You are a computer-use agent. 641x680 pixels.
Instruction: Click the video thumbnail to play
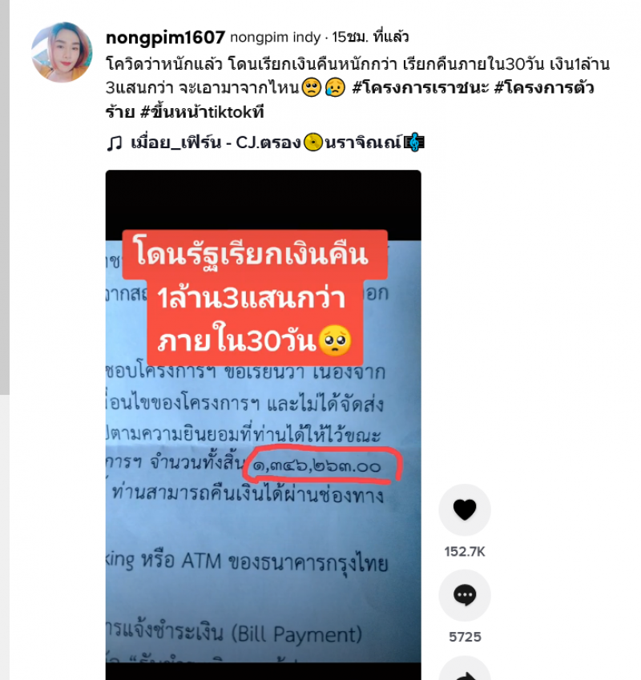[264, 425]
